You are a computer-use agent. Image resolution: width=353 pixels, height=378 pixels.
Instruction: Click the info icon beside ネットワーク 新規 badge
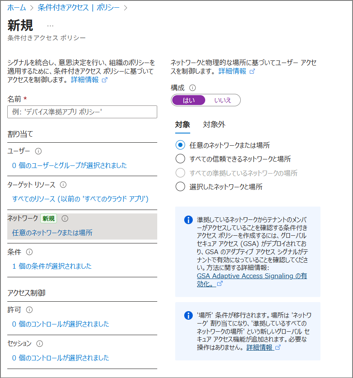coord(65,219)
